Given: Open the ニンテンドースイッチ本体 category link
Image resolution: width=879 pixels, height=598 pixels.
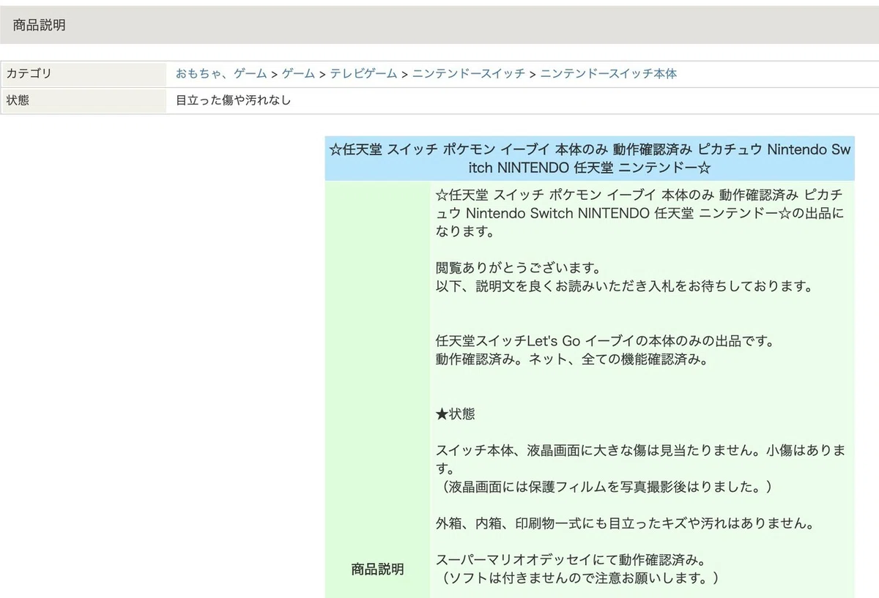Looking at the screenshot, I should pyautogui.click(x=609, y=73).
